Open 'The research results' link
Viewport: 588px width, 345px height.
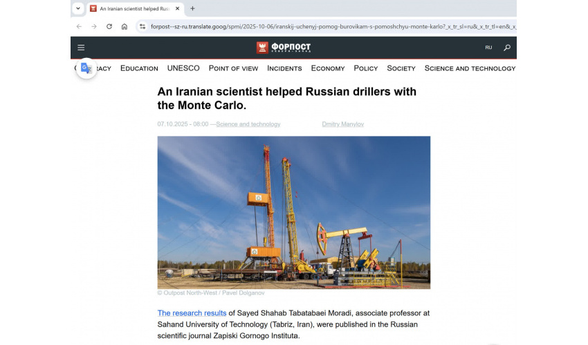point(192,313)
